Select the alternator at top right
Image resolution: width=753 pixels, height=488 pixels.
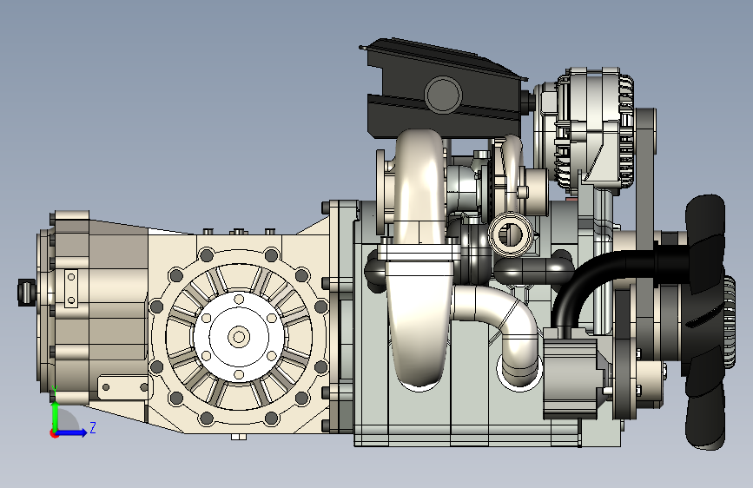point(584,129)
